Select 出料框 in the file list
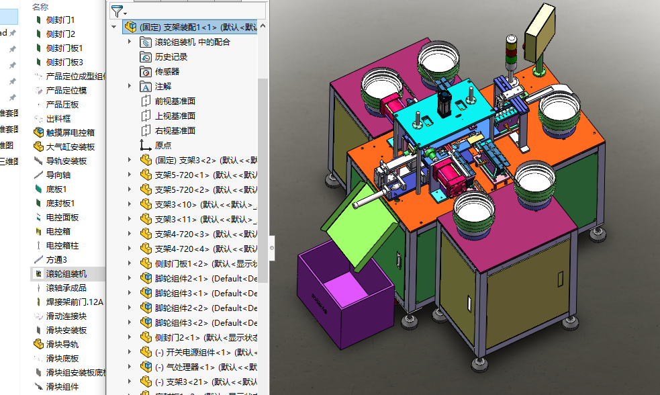The height and width of the screenshot is (395, 660). tap(58, 119)
